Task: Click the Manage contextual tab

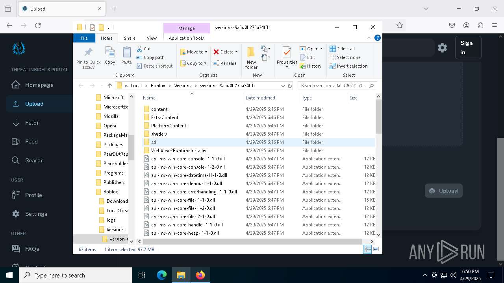Action: tap(187, 28)
